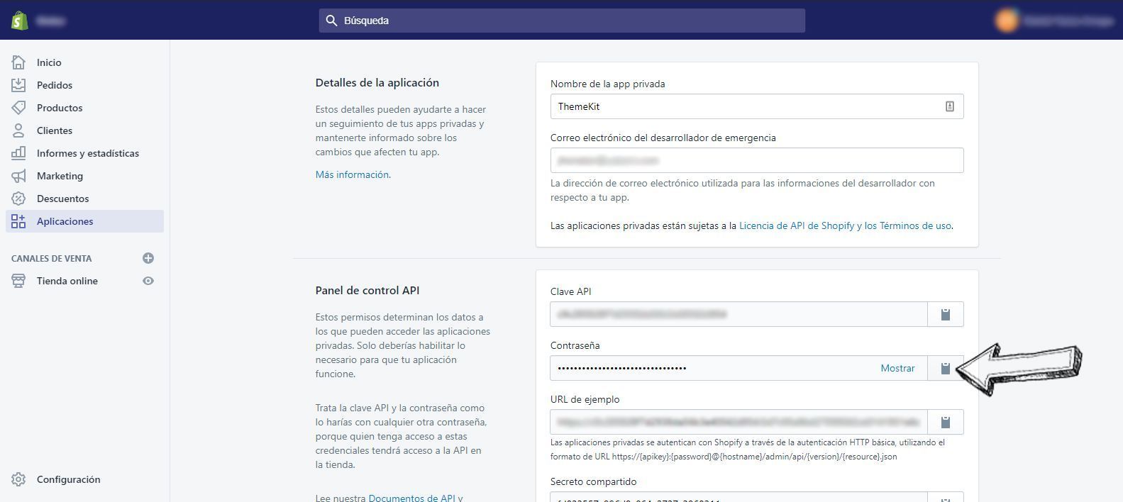
Task: Copy the URL de ejemplo to clipboard
Action: [x=946, y=422]
